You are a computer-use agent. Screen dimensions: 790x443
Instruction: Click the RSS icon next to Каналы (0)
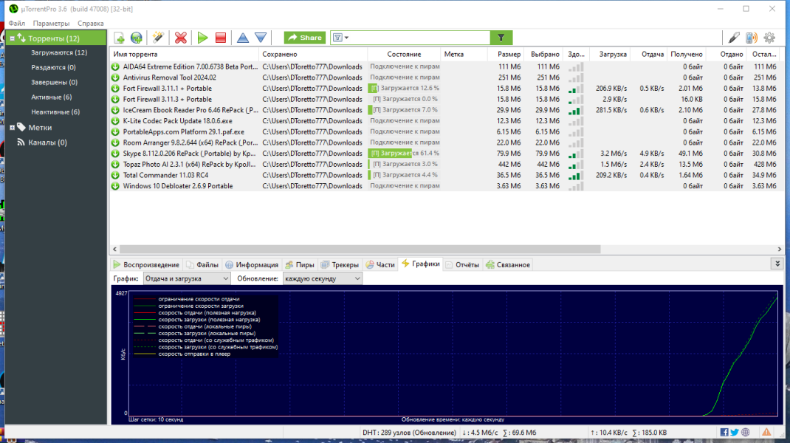point(21,142)
